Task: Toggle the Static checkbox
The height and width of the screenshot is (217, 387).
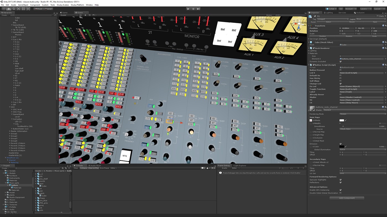Action: 378,16
